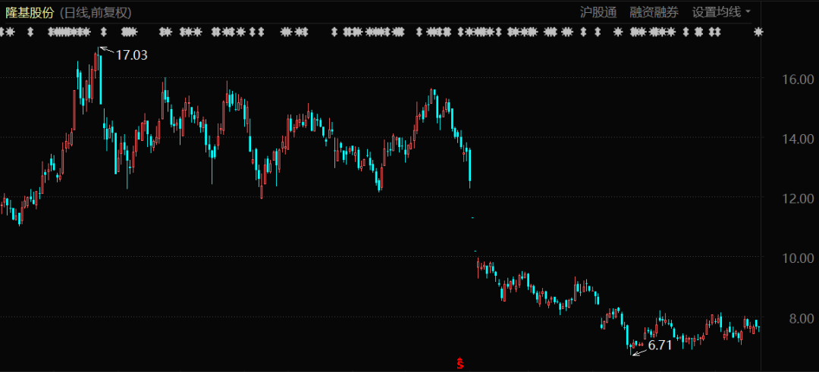Click the arrow pointing to the 17.03 high
819x372 pixels.
click(x=105, y=52)
